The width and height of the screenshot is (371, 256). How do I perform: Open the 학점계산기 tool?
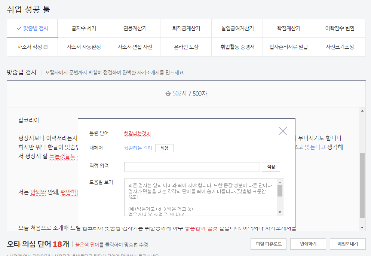click(288, 28)
